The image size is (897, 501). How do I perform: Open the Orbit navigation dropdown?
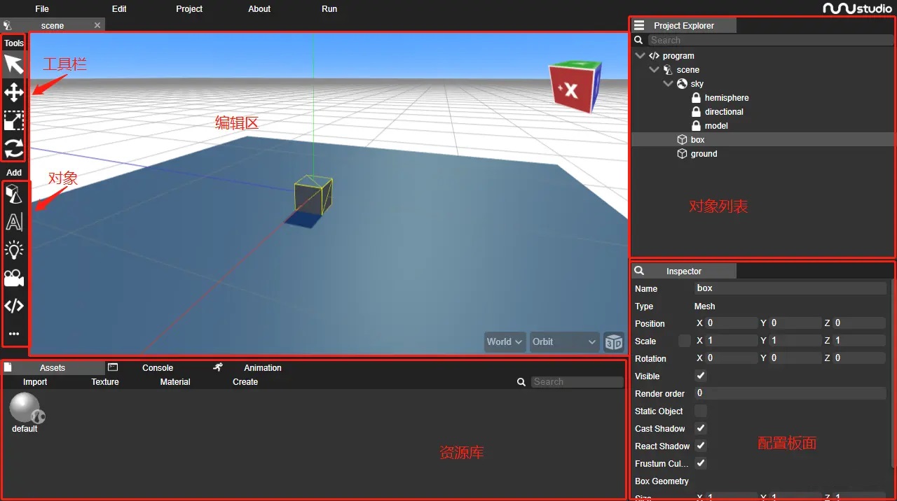564,341
